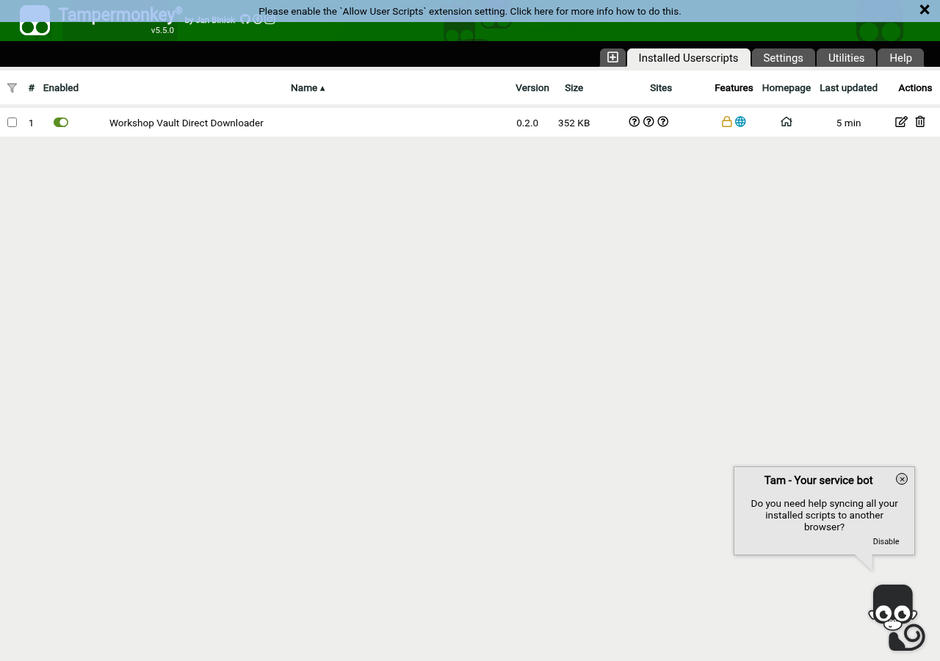Toggle off Workshop Vault Direct Downloader

click(61, 123)
